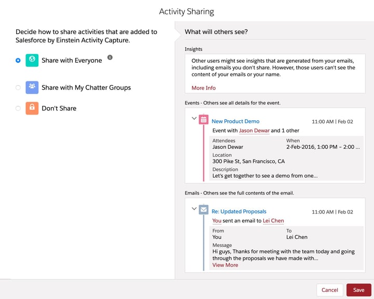The width and height of the screenshot is (374, 299).
Task: Click the envelope email icon
Action: [204, 209]
